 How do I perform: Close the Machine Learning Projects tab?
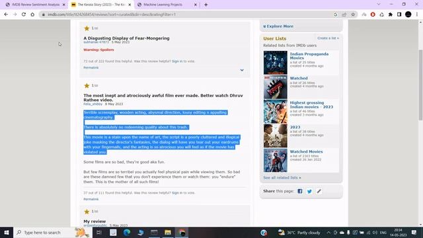coord(196,5)
